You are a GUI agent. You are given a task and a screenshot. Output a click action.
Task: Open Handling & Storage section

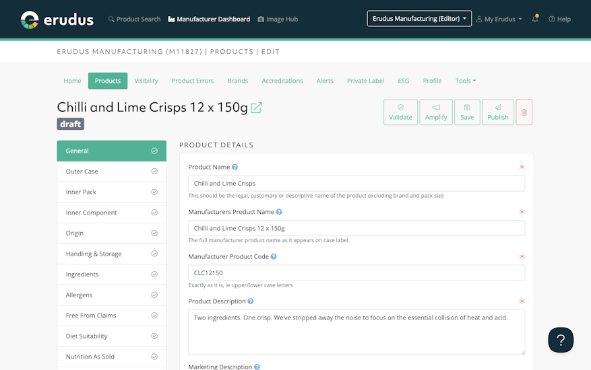[x=112, y=254]
